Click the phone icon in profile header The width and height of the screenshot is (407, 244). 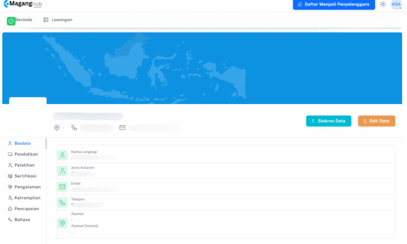(74, 128)
